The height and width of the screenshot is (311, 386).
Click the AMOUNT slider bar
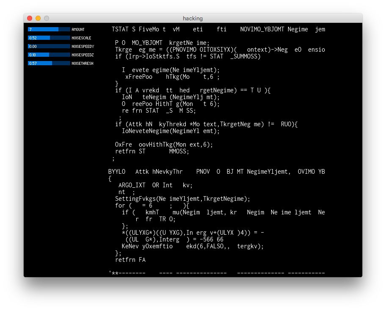[x=49, y=29]
